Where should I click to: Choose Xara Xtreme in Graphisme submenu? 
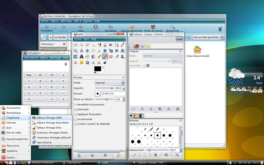(51, 143)
